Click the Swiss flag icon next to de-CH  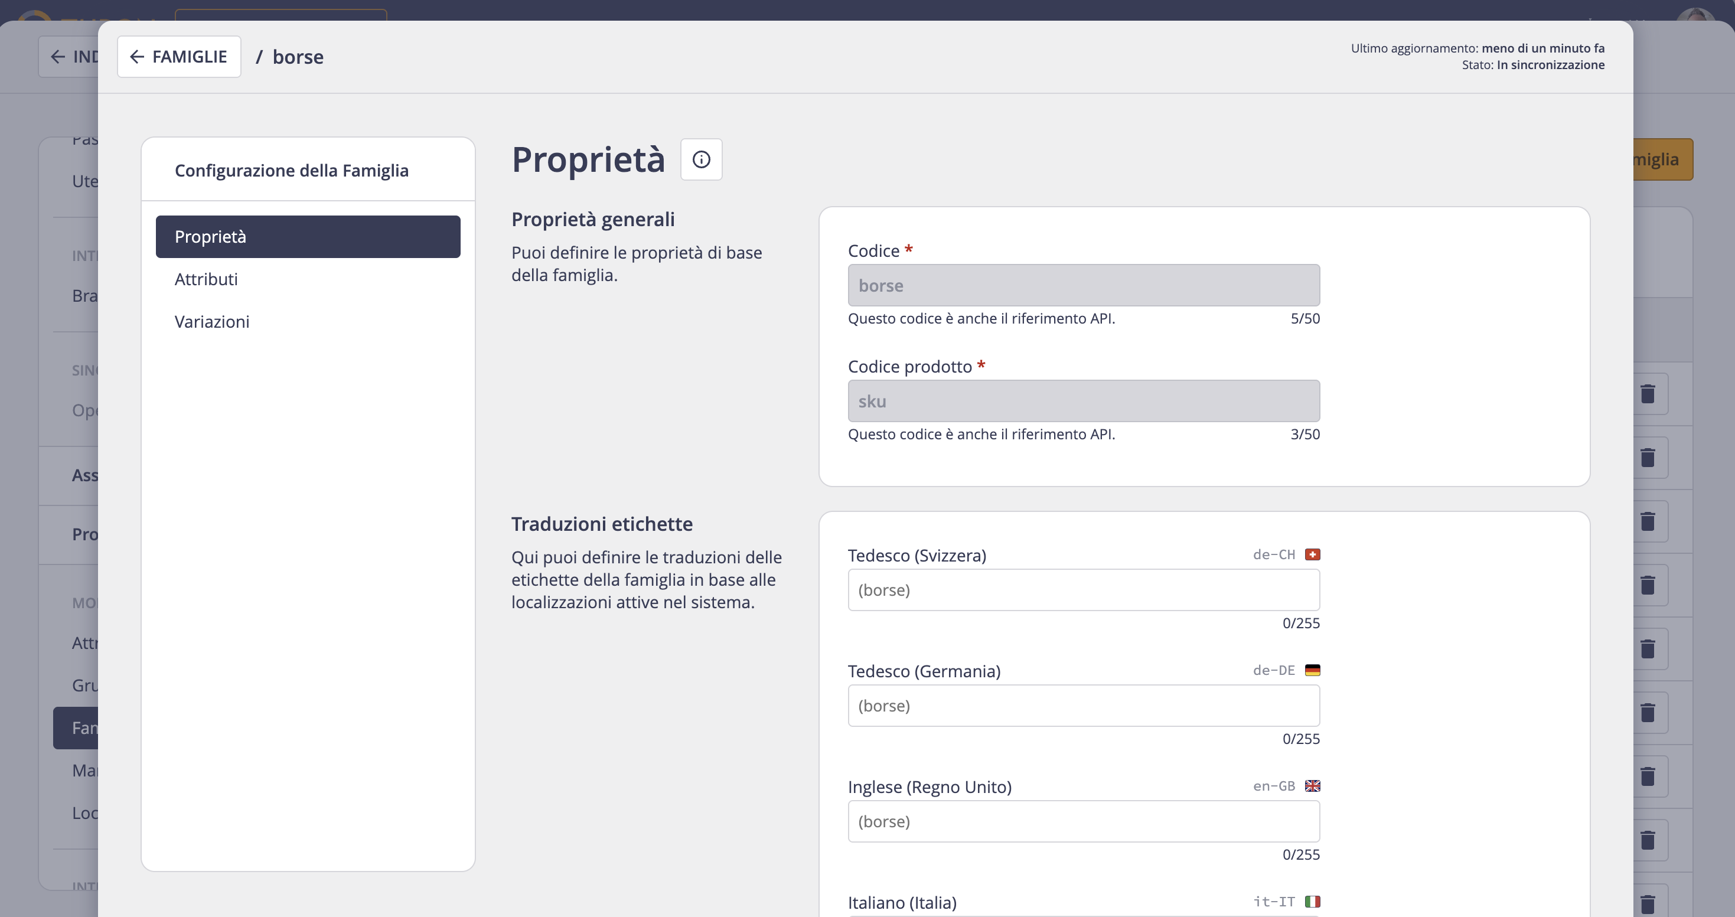1312,555
